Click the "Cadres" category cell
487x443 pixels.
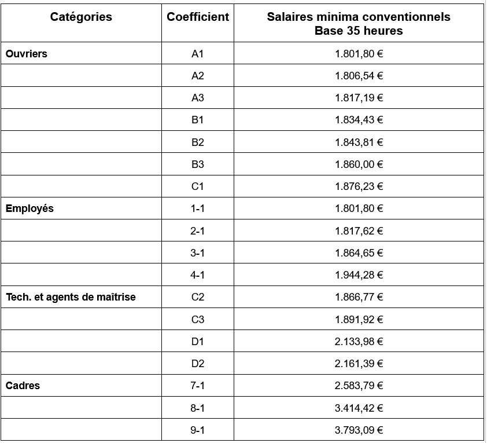point(23,385)
